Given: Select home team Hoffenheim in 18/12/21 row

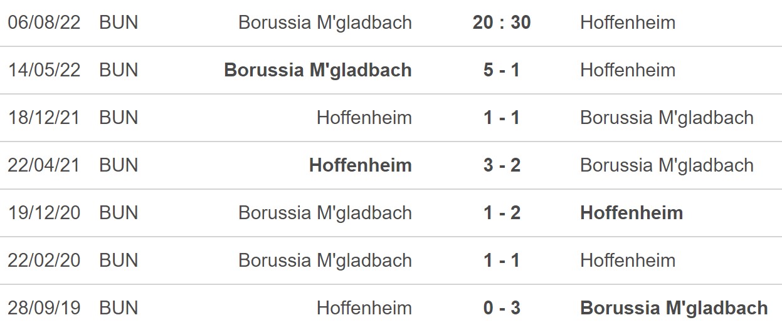Looking at the screenshot, I should [364, 118].
